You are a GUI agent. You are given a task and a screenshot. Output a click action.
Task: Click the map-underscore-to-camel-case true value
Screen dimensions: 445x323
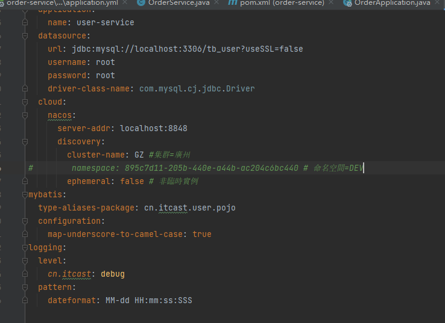(x=202, y=234)
